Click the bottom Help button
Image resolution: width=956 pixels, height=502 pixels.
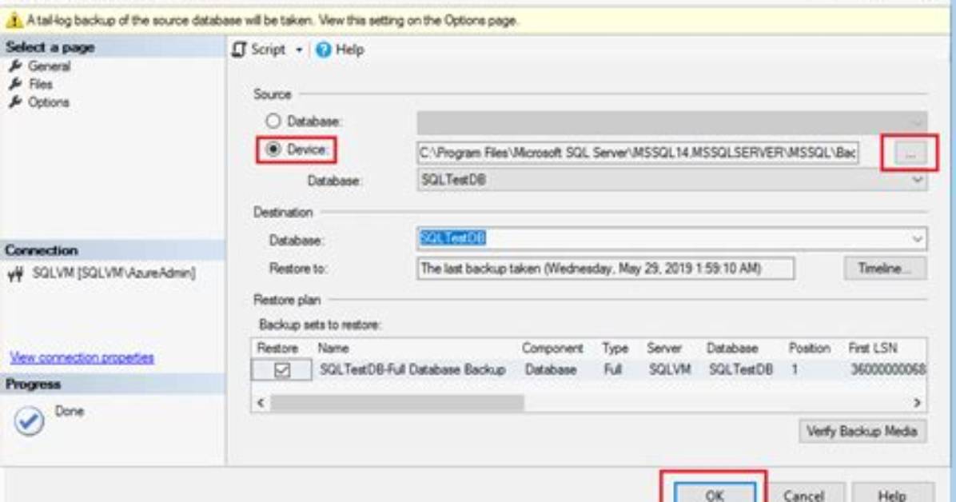pos(892,495)
